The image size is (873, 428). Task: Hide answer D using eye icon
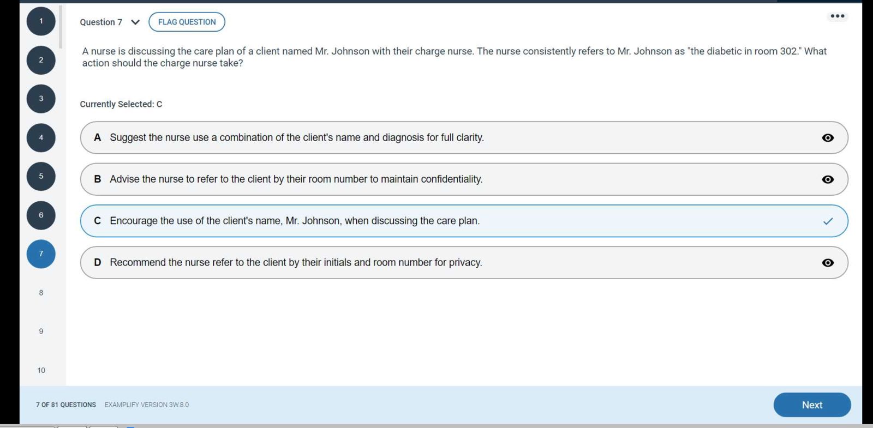pyautogui.click(x=827, y=263)
